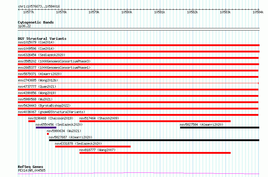Select the short red nsv3196468 variant bar
Screen dimensions: 268x177
[32, 121]
